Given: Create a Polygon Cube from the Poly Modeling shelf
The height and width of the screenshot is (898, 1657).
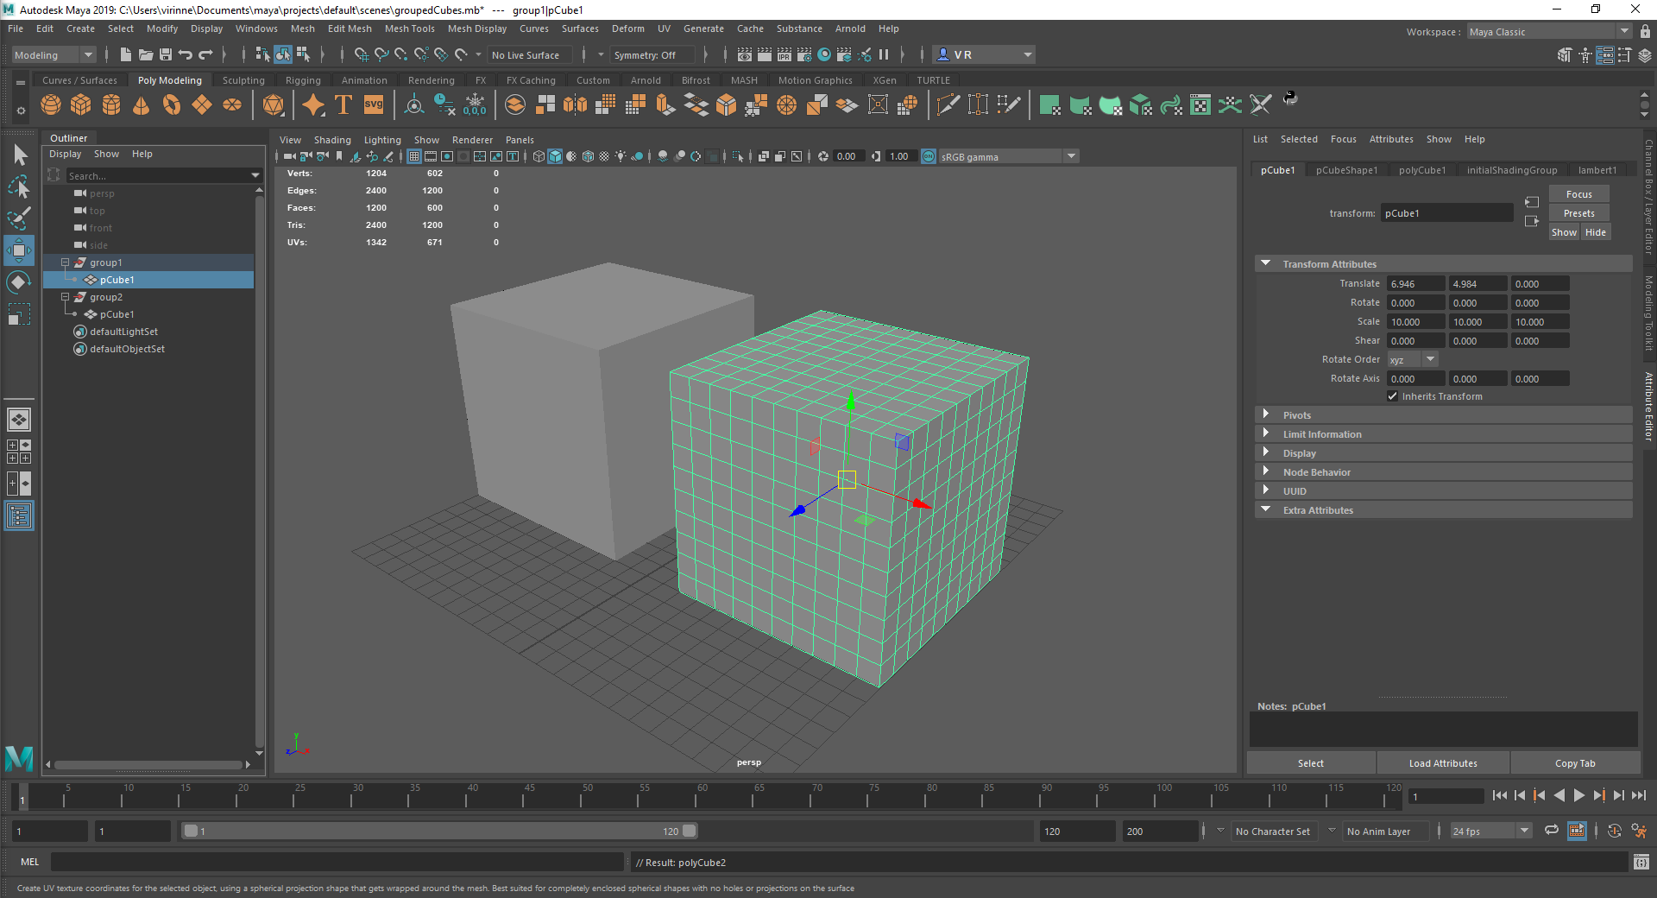Looking at the screenshot, I should click(x=81, y=104).
